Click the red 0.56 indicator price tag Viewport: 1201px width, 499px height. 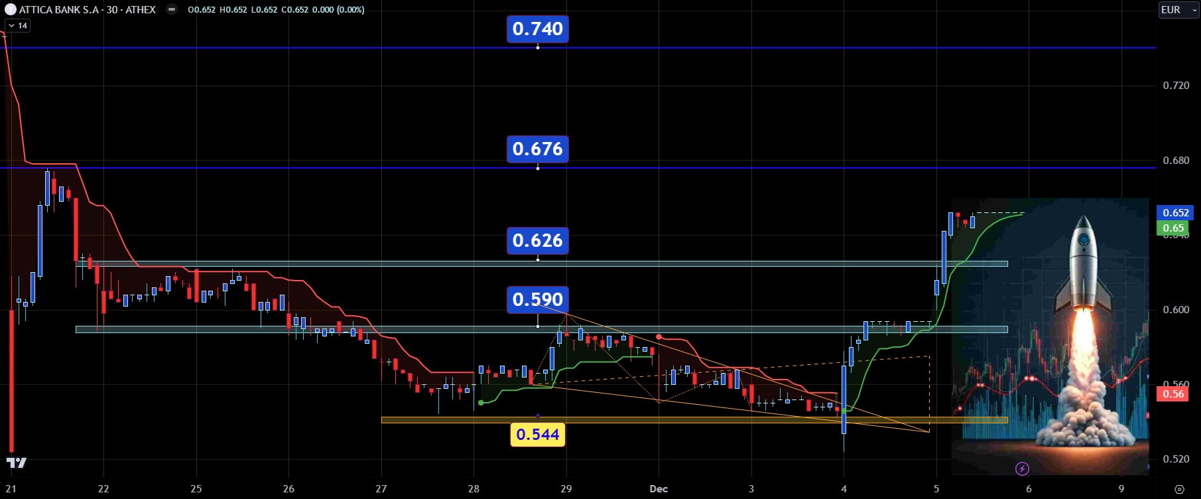click(x=1172, y=394)
